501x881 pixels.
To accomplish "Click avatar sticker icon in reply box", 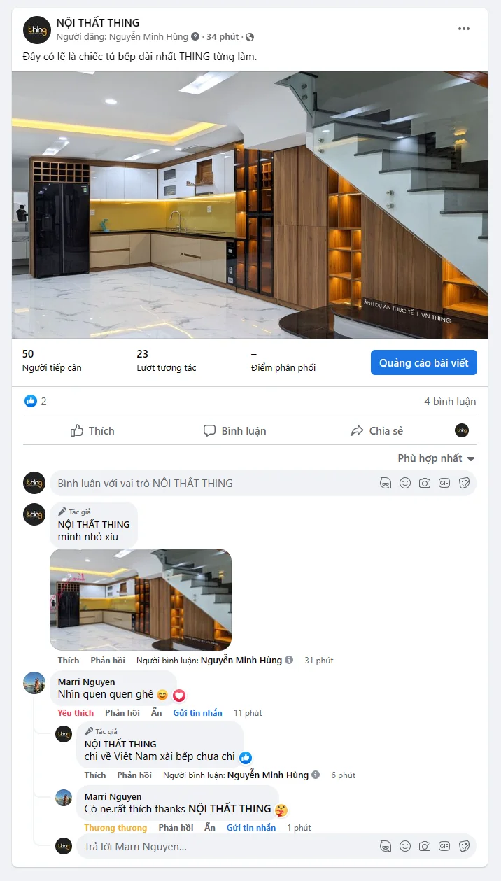I will pos(386,846).
